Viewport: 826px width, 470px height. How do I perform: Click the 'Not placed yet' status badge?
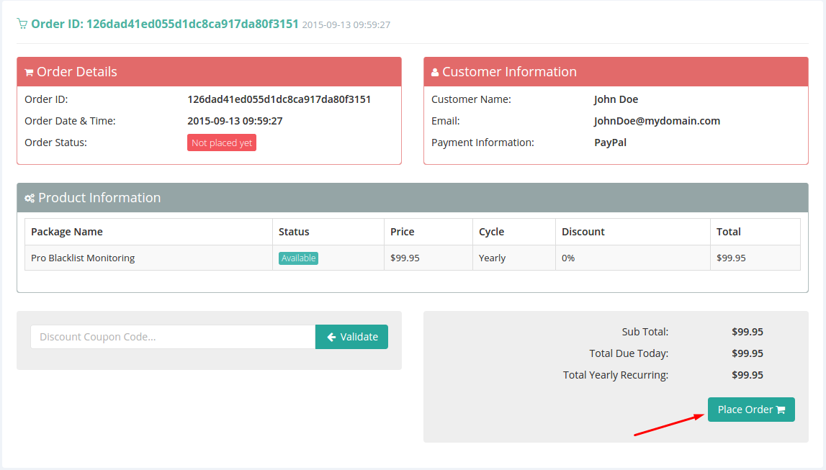[x=222, y=143]
